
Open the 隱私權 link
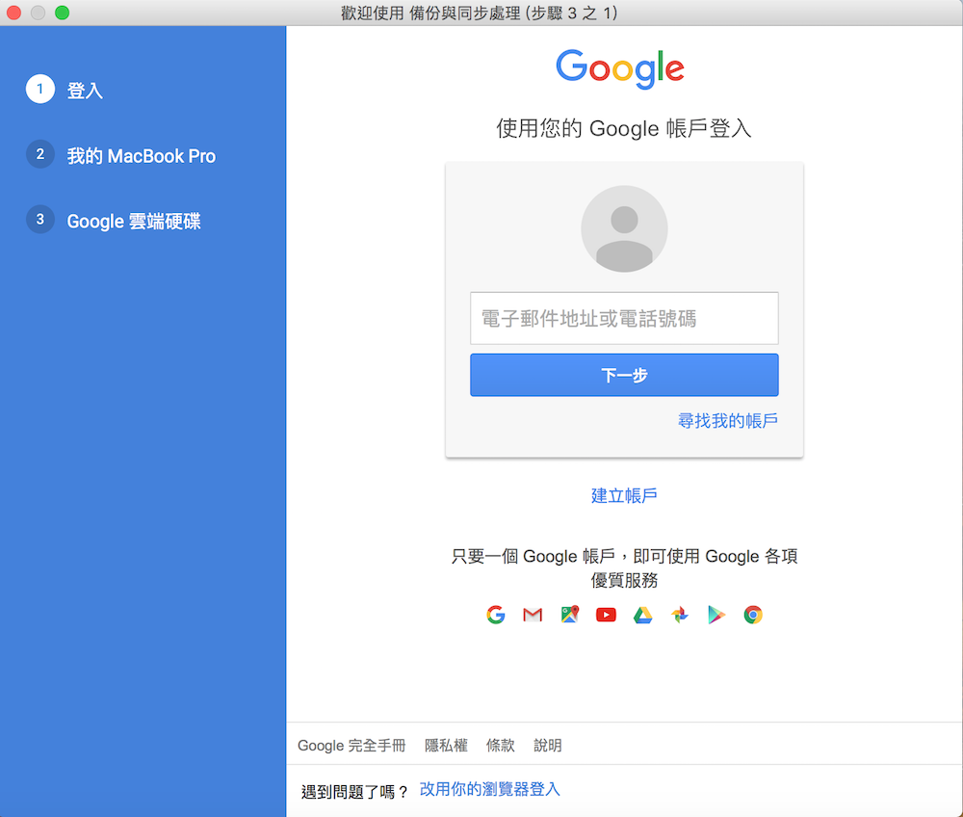pyautogui.click(x=446, y=745)
